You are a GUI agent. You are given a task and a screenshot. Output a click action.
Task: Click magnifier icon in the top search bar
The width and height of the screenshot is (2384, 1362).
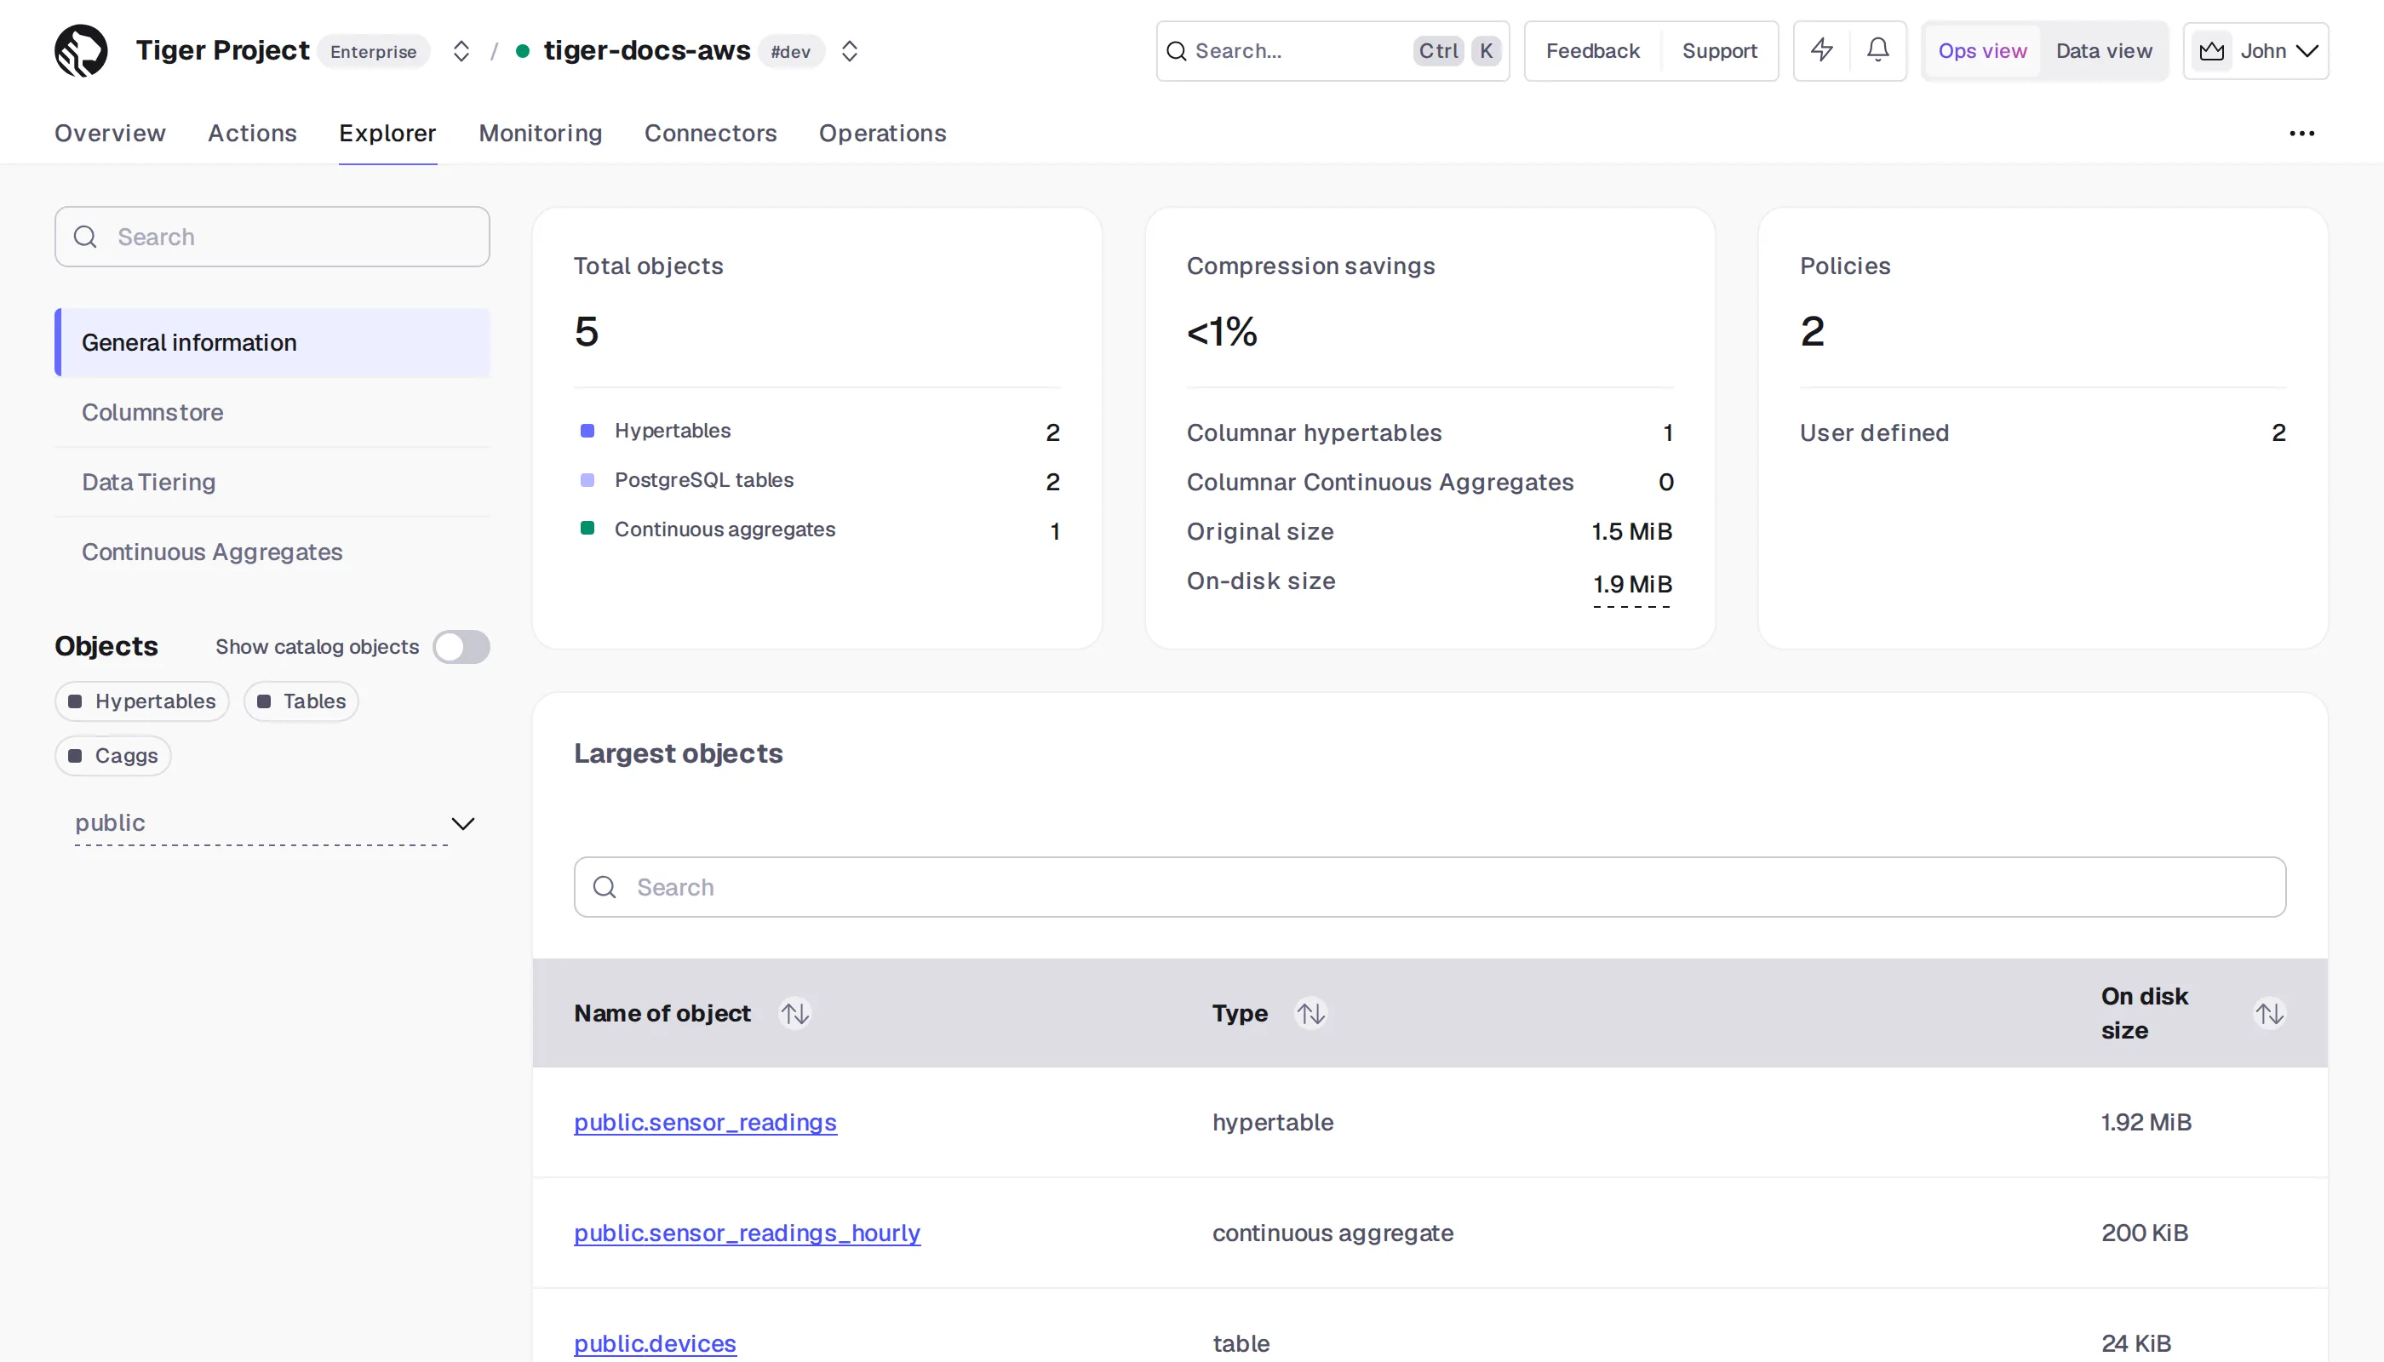pyautogui.click(x=1176, y=50)
